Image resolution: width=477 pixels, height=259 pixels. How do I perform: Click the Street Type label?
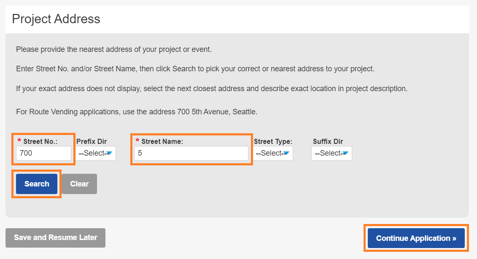click(x=273, y=142)
